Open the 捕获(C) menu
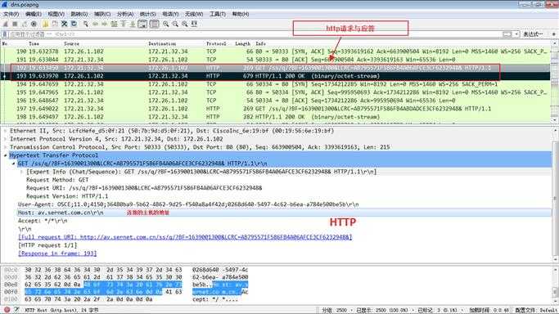Screen dimensions: 559x314 102,14
